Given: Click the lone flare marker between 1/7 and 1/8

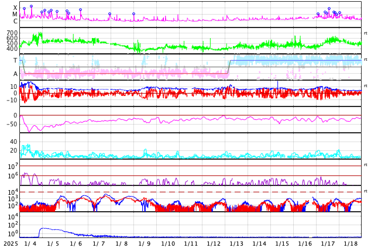Looking at the screenshot, I should click(x=109, y=13).
